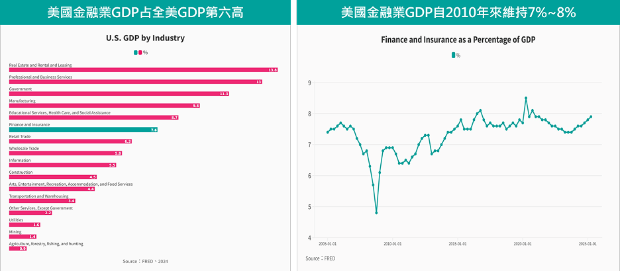Click the teal legend swatch of bar chart
Screen dimensions: 620x271
[136, 52]
